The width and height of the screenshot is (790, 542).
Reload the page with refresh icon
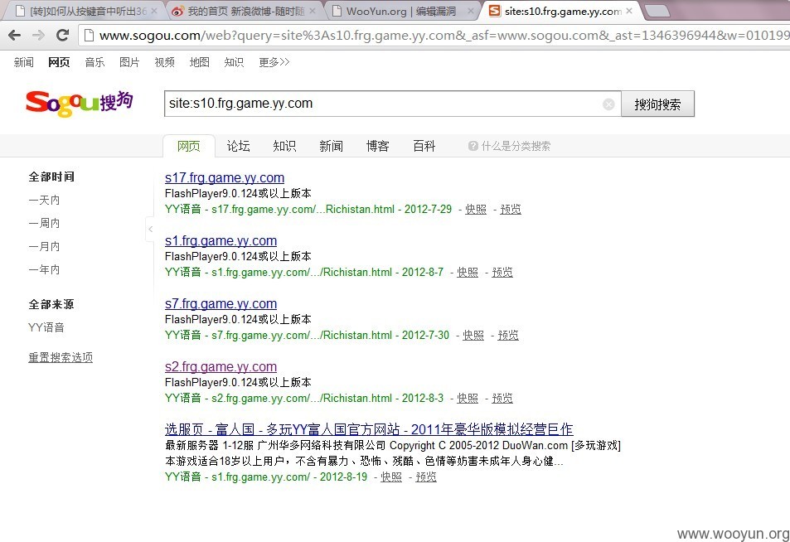(62, 36)
